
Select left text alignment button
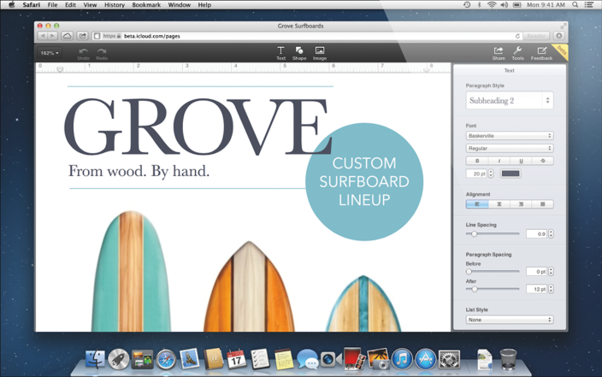coord(476,204)
